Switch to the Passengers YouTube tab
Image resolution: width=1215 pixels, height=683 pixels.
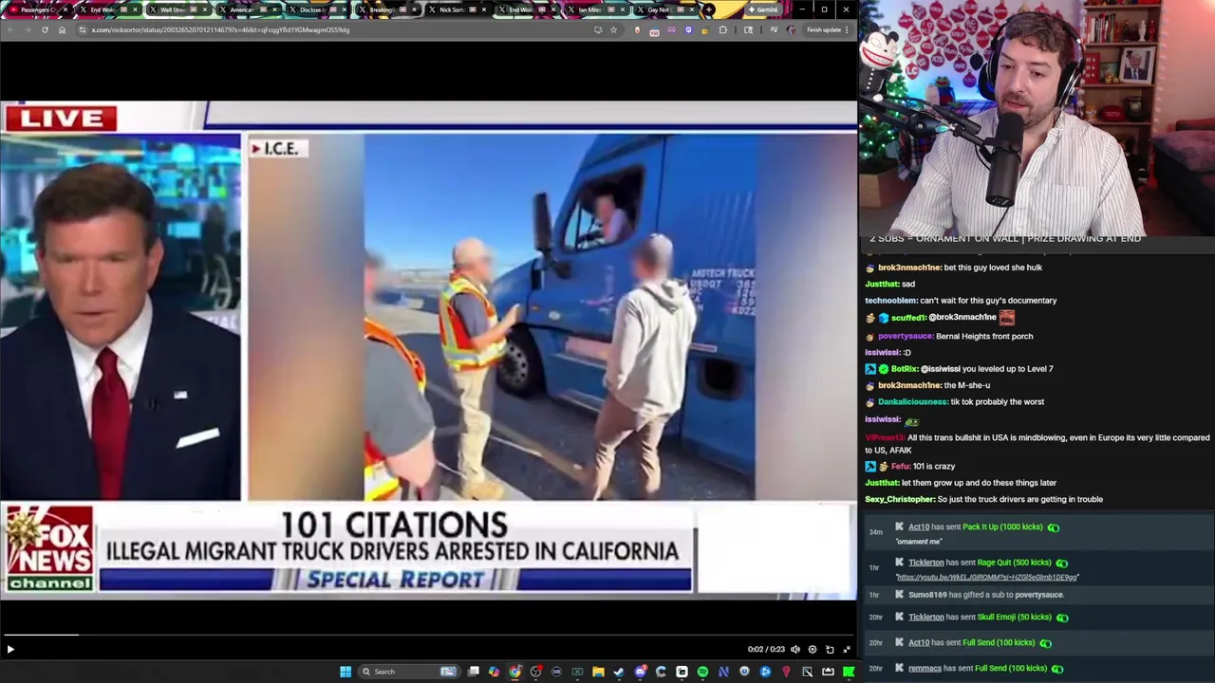[x=38, y=9]
